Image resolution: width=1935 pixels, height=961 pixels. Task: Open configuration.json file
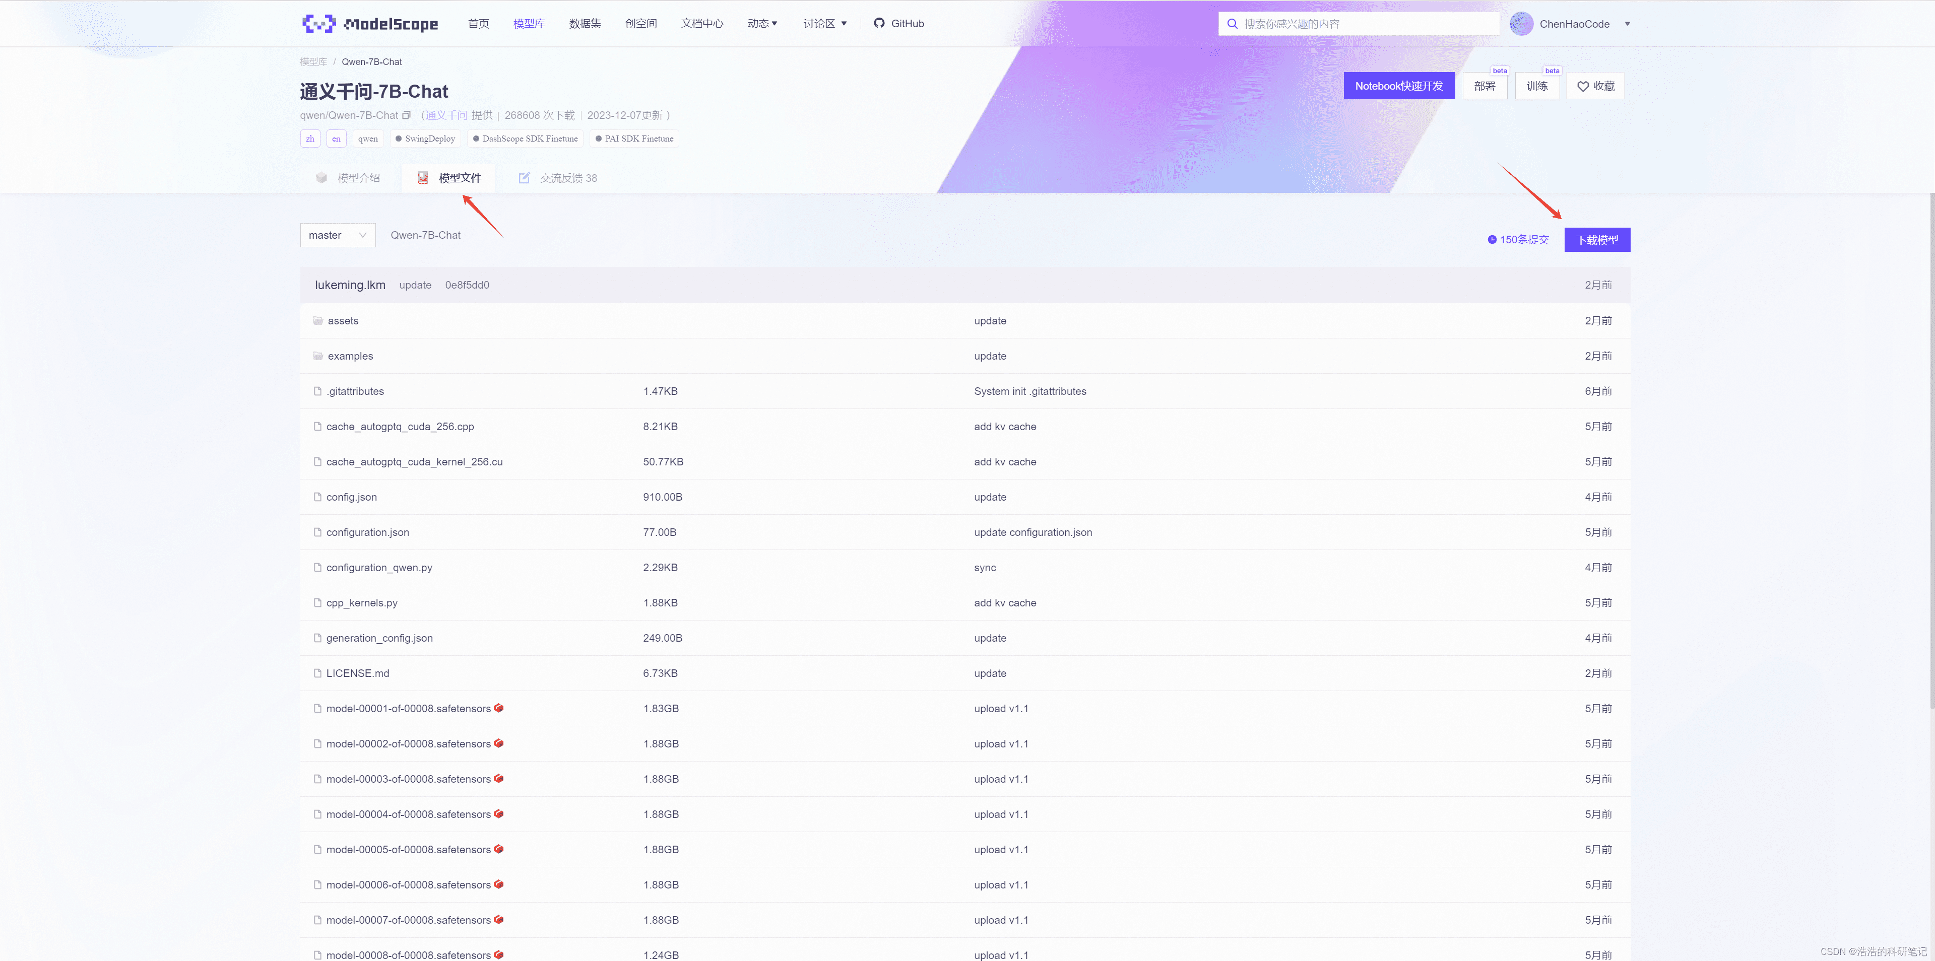point(367,532)
